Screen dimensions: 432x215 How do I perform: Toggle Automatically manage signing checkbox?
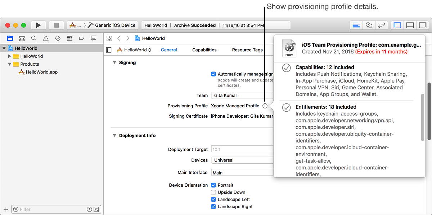tap(213, 74)
